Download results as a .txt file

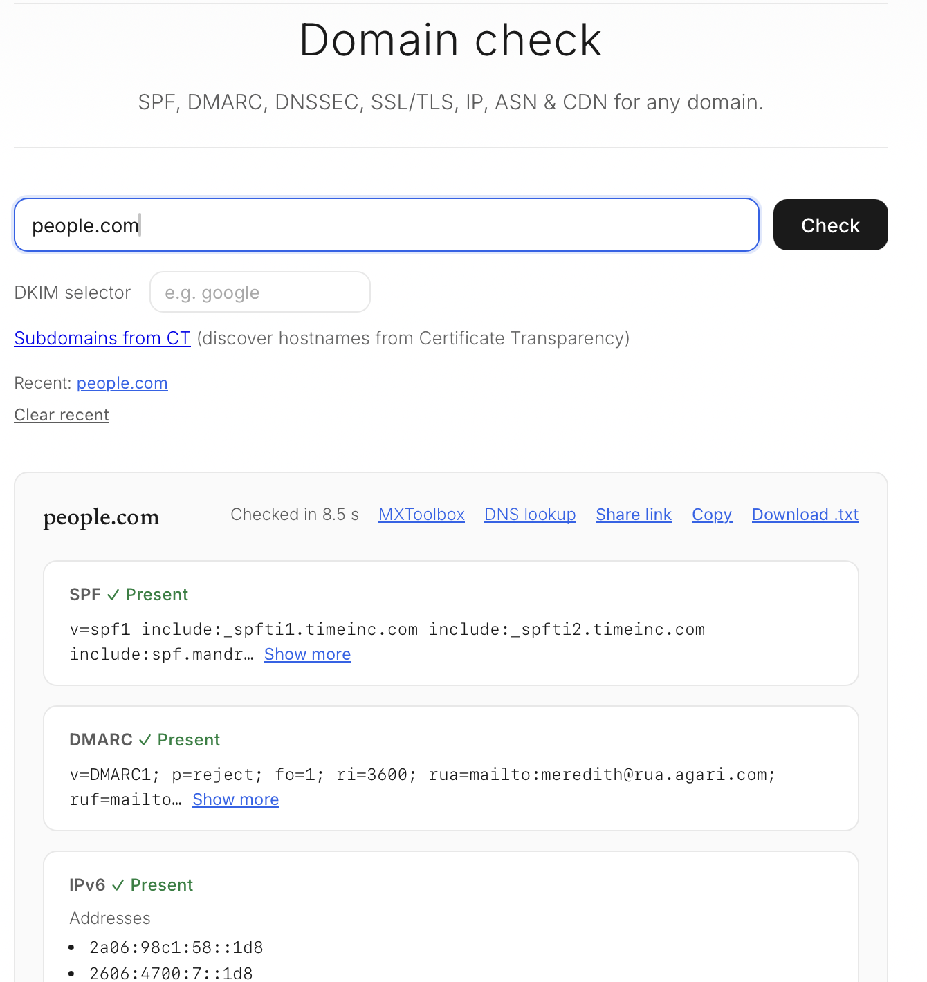pyautogui.click(x=805, y=514)
